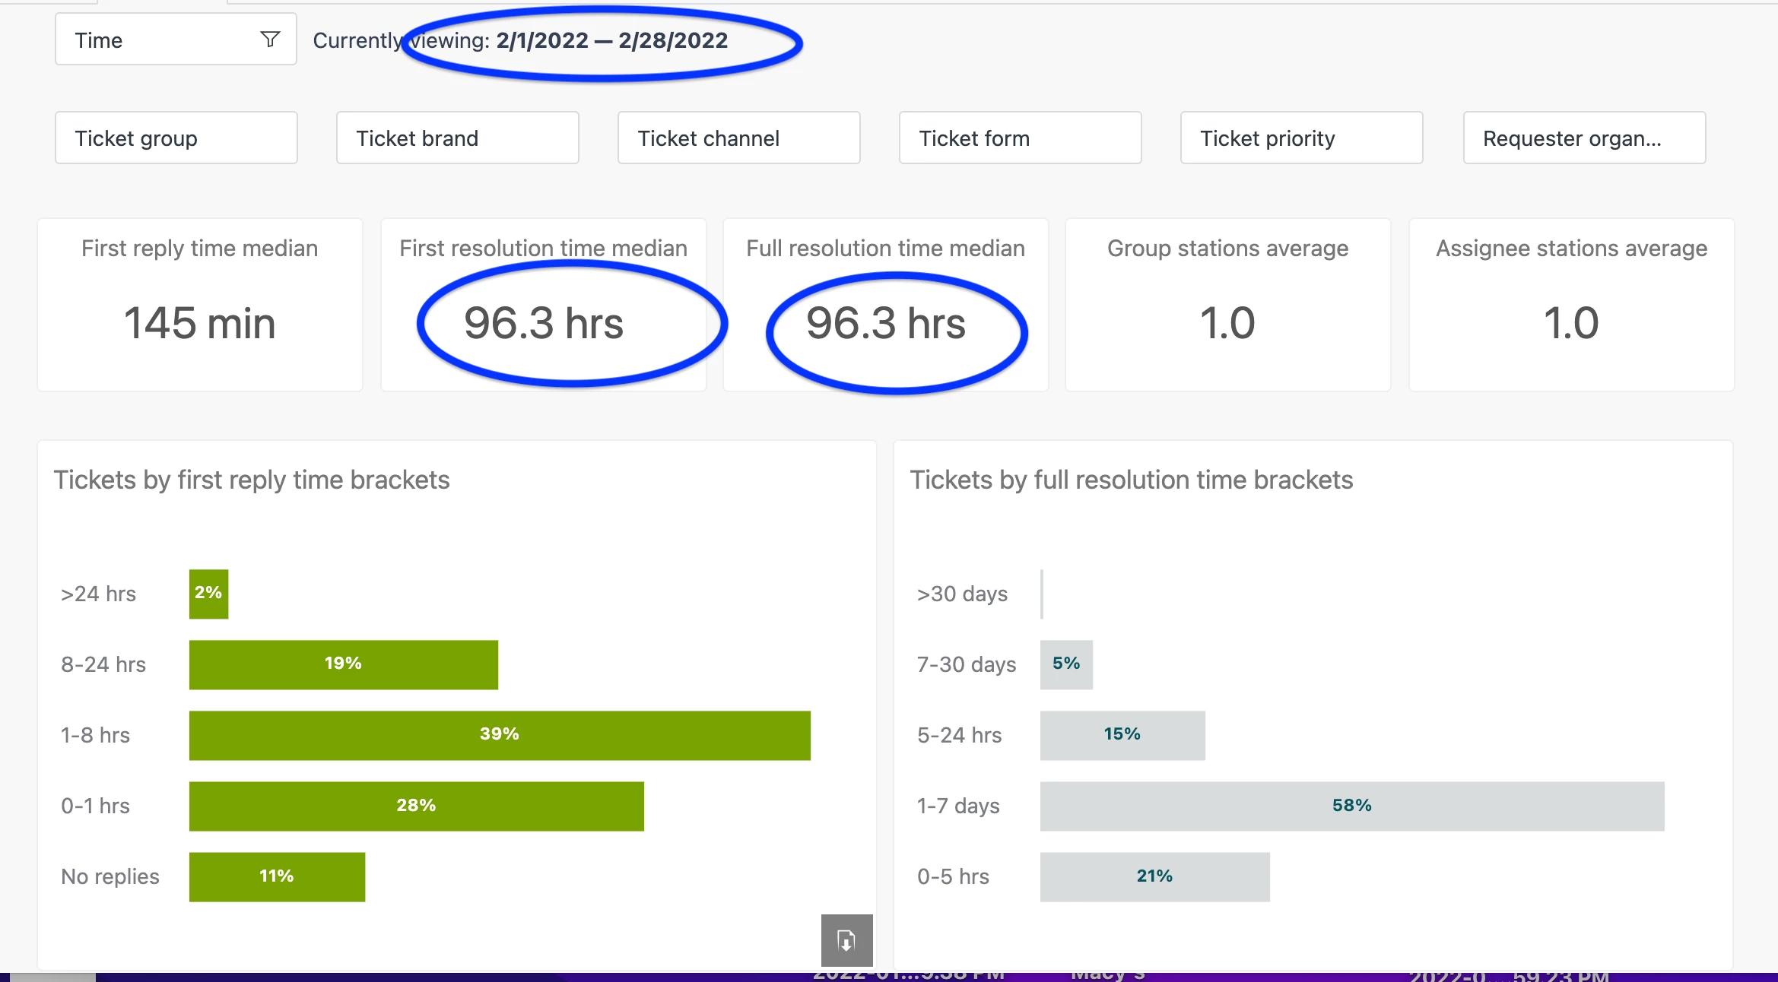
Task: Open the Time filter dropdown
Action: coord(175,40)
